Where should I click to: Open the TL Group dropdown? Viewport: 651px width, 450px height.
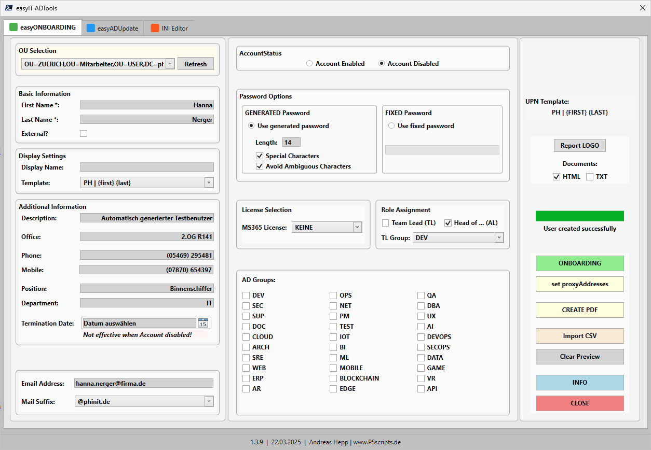[498, 237]
